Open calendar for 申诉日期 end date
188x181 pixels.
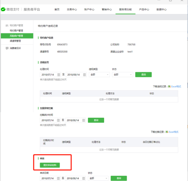pos(83,178)
